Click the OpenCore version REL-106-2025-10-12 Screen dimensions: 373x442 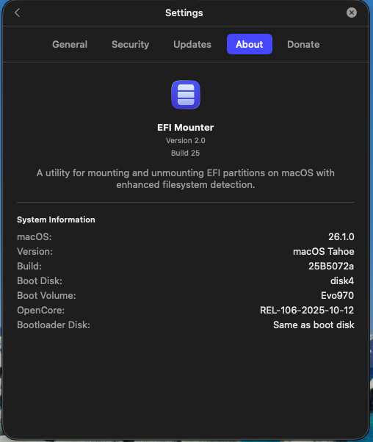[x=307, y=310]
